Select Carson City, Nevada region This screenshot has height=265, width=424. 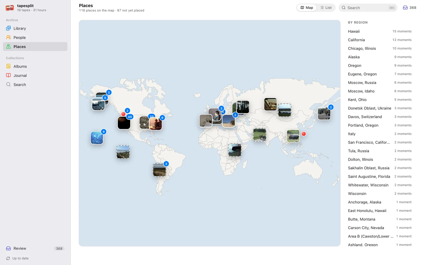pyautogui.click(x=380, y=228)
